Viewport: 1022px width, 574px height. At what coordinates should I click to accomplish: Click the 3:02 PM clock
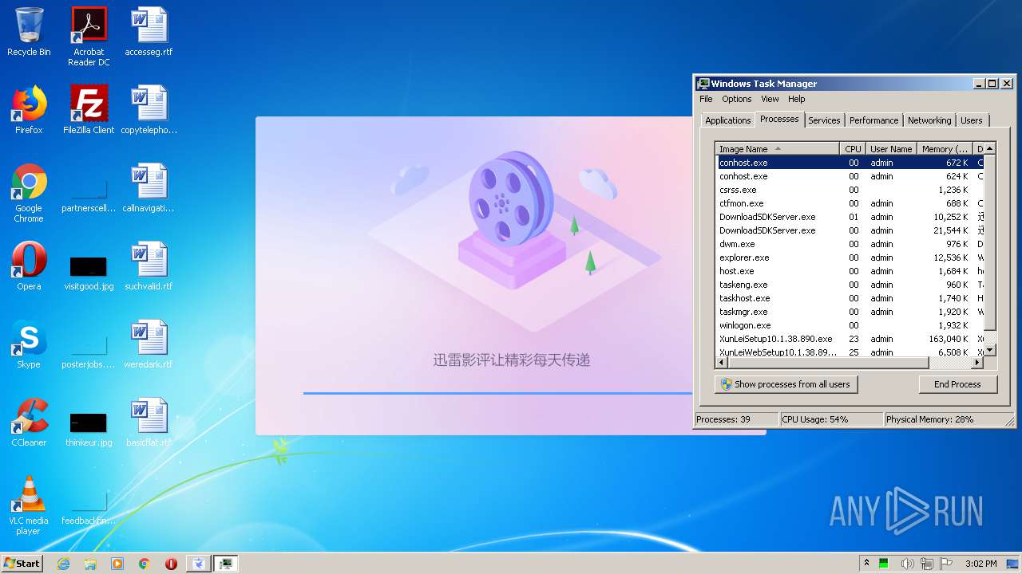tap(980, 564)
